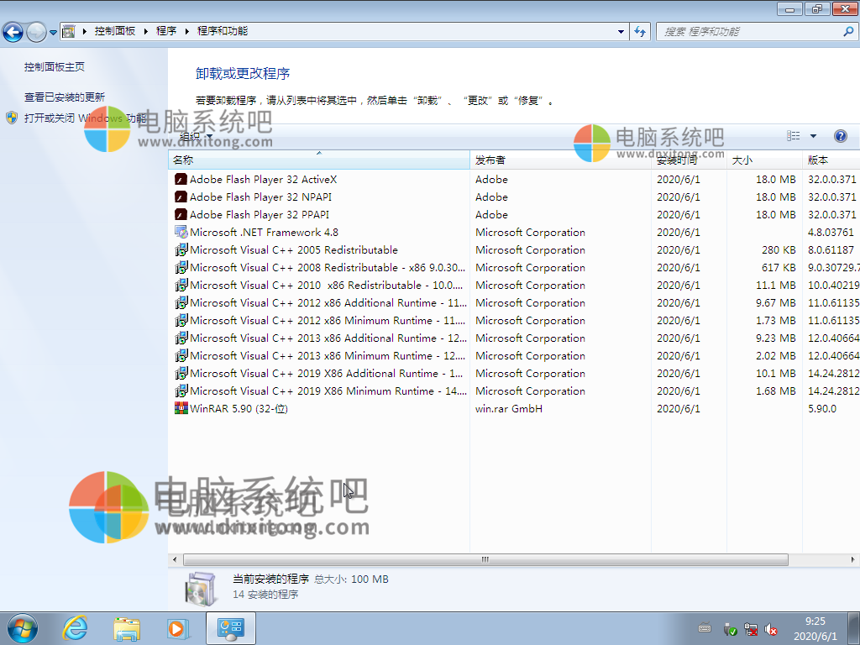Select Visual C++ 2008 Redistributable icon

point(181,267)
